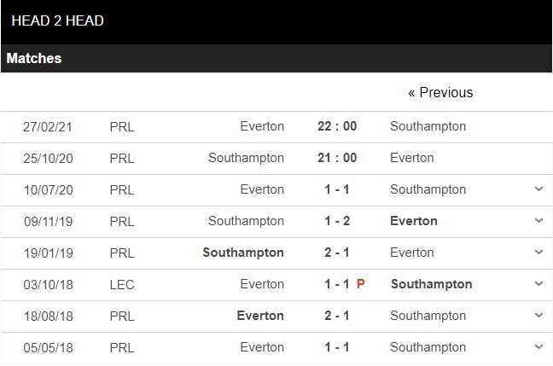The height and width of the screenshot is (366, 553).
Task: Select the LEC competition label
Action: coord(122,285)
